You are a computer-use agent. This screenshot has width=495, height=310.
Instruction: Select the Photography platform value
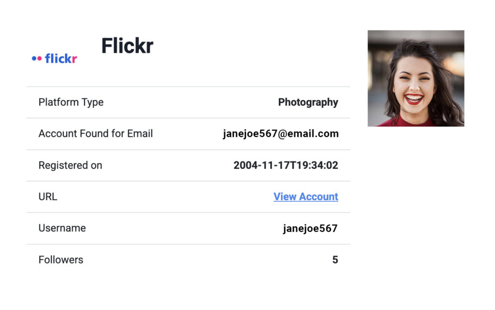point(308,103)
